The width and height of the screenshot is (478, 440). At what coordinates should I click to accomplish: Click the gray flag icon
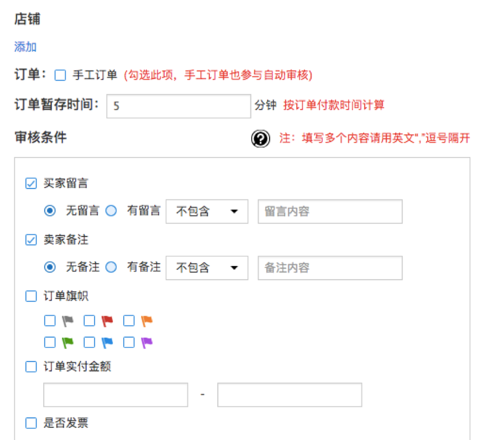68,321
